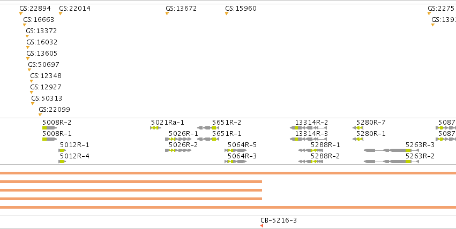Image resolution: width=456 pixels, height=229 pixels.
Task: Click the orange triangle marker under GS:22894
Action: (x=21, y=13)
